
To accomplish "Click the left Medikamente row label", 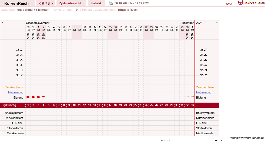I will [15, 133].
